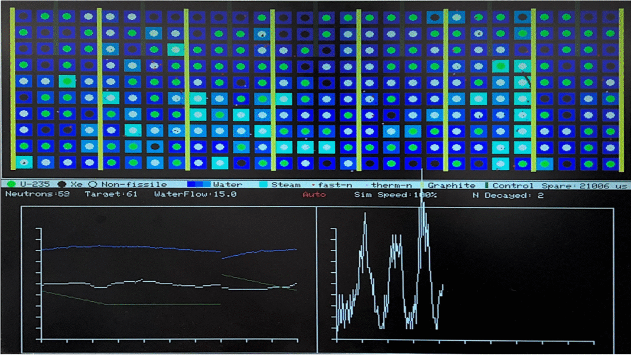Screen dimensions: 631x355
Task: Toggle the red "Auto" mode indicator
Action: [x=314, y=195]
